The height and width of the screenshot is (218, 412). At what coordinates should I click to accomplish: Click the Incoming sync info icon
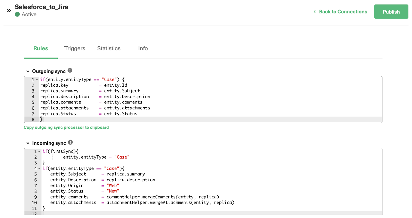(x=71, y=142)
